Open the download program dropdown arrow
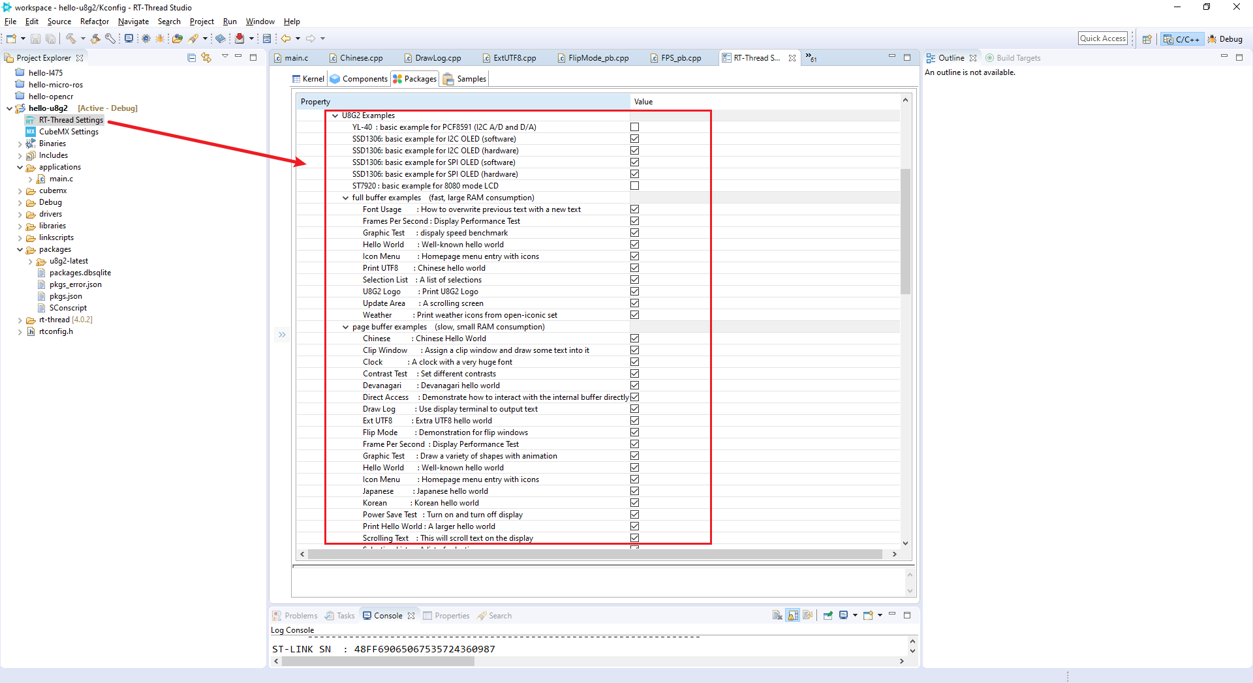 coord(251,39)
